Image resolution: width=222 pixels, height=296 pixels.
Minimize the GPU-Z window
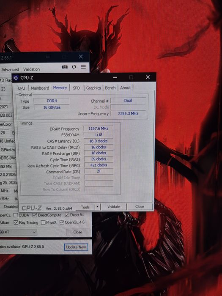[48, 57]
